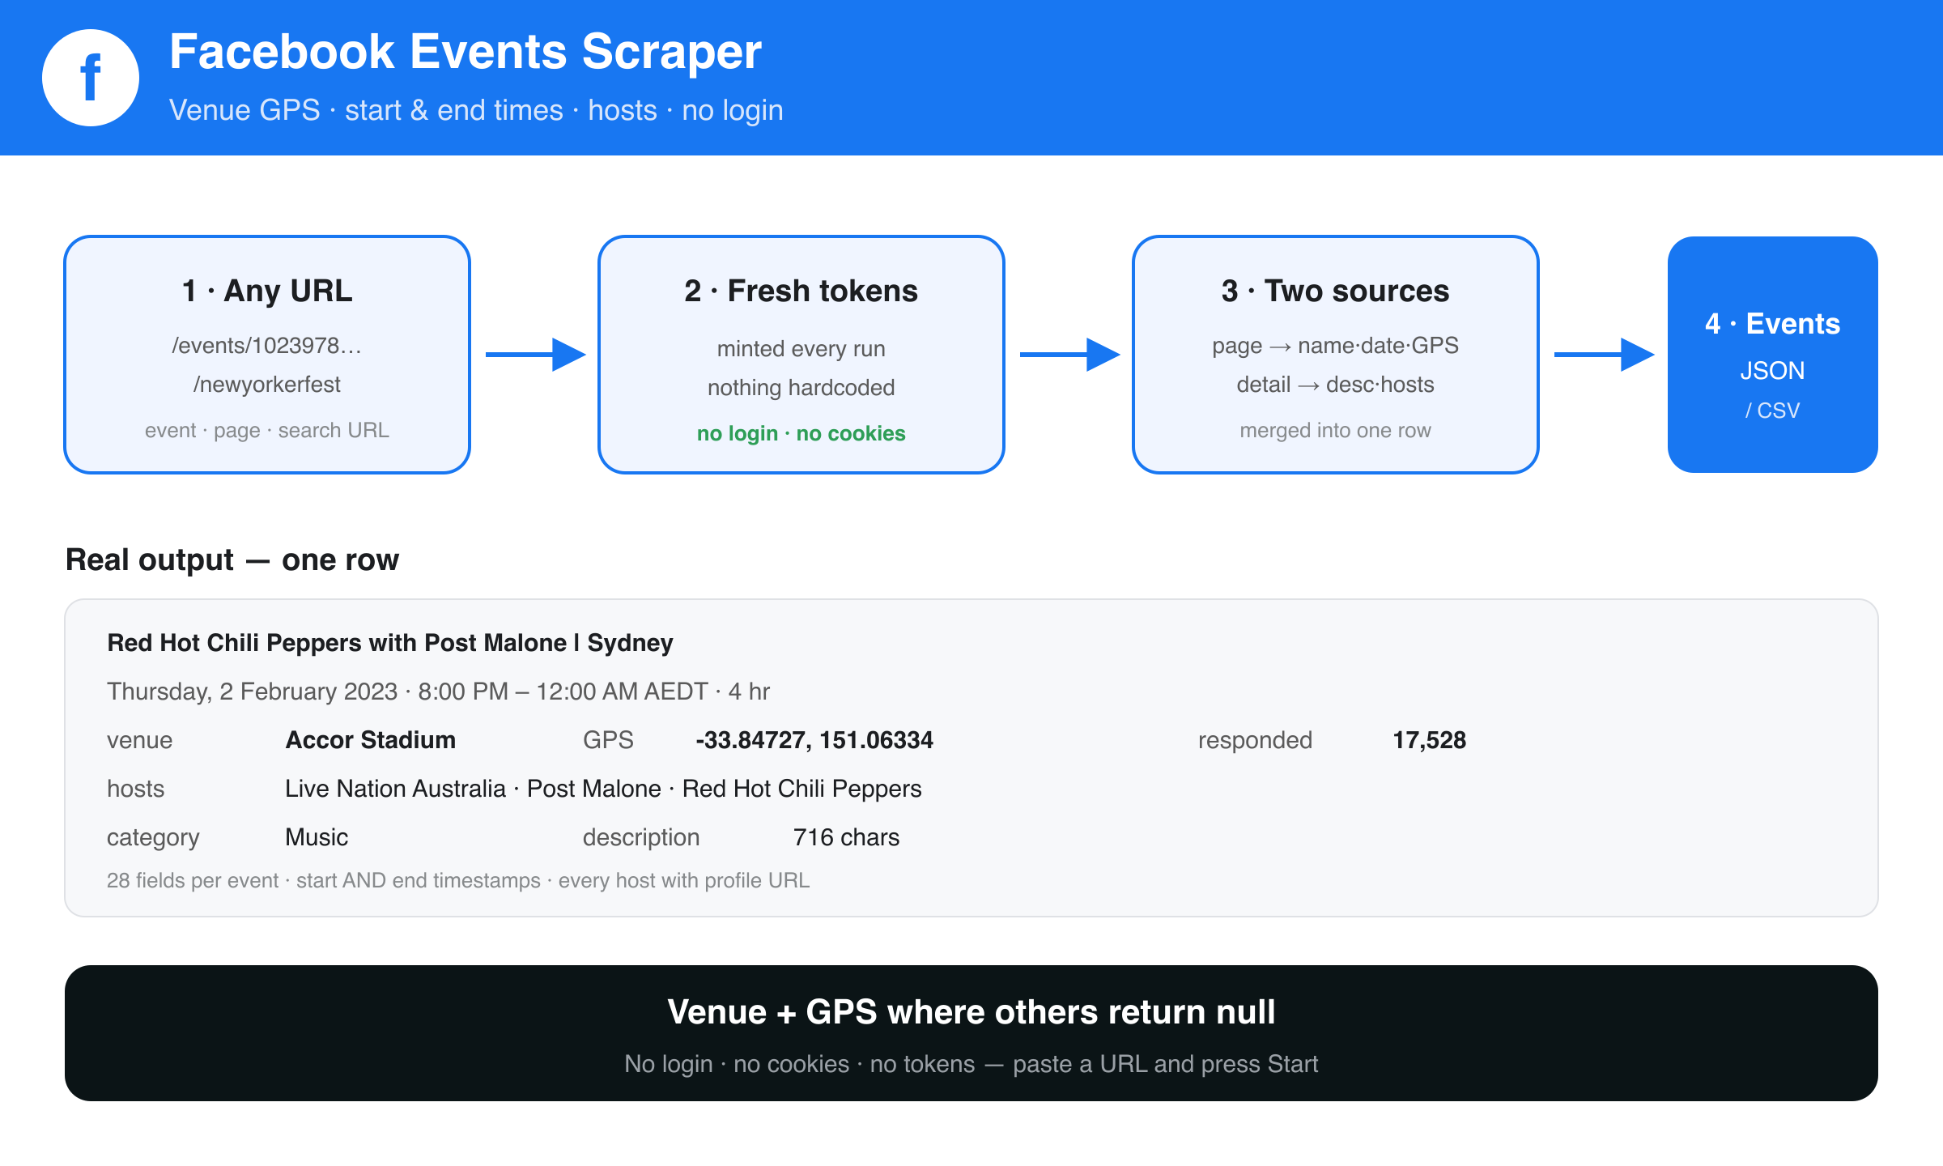The image size is (1943, 1166).
Task: Click the 'JSON' output format label
Action: [x=1773, y=371]
